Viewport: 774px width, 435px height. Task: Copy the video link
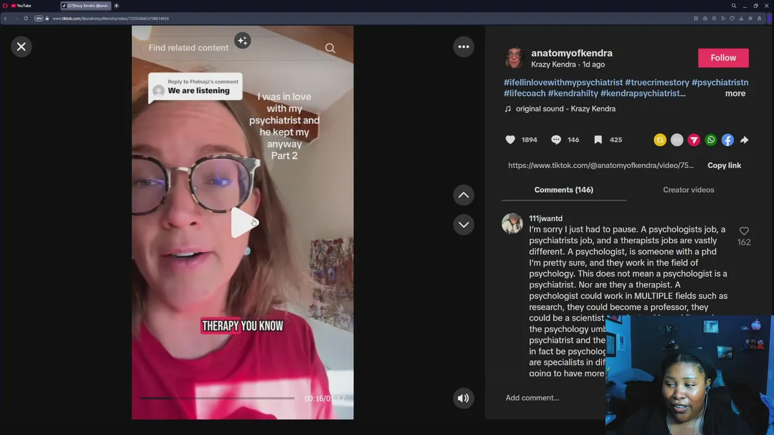(724, 165)
